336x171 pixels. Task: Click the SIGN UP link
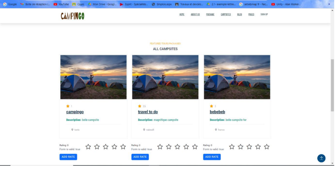click(264, 14)
